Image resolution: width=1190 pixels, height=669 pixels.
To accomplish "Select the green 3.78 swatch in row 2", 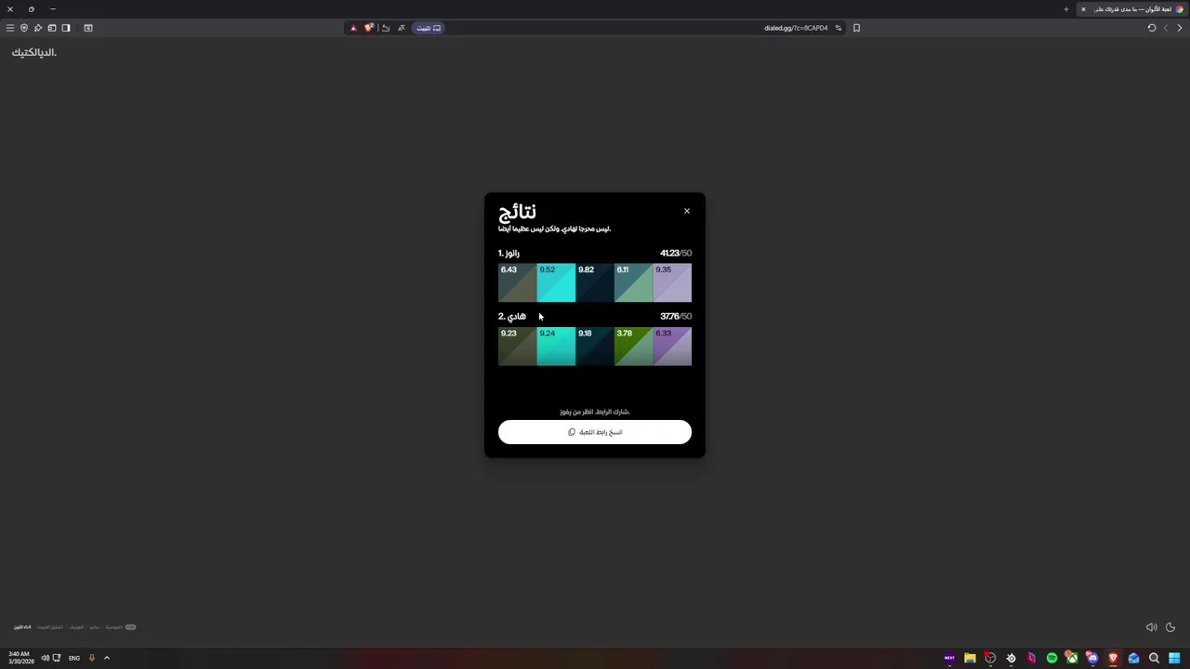I will click(x=633, y=346).
